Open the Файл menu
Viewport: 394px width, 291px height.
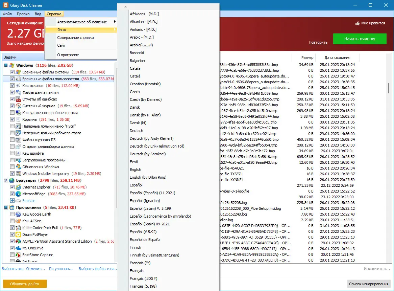(x=7, y=14)
